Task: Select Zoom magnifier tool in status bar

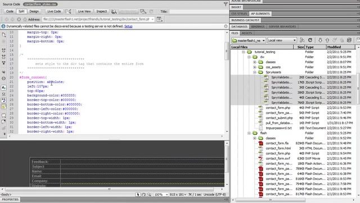Action: pos(149,195)
